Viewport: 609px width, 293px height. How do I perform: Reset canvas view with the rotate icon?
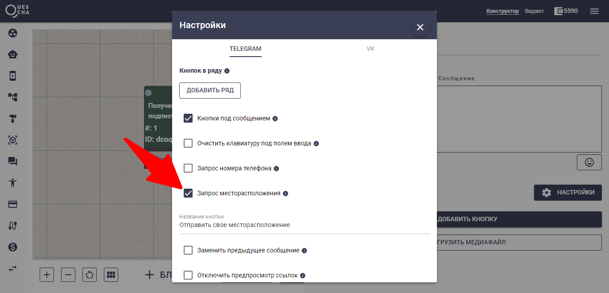pyautogui.click(x=89, y=275)
